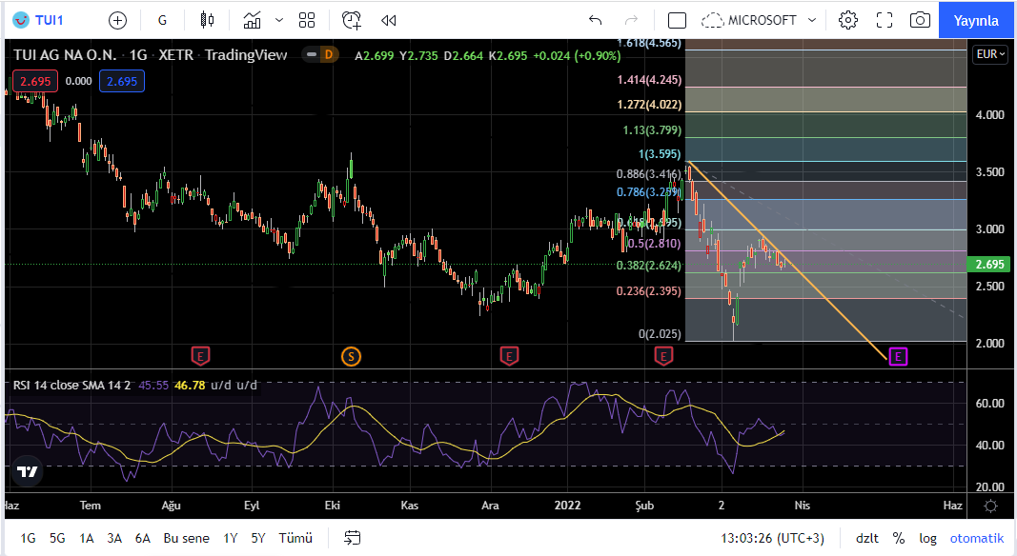The image size is (1017, 556).
Task: Toggle the D data status badge
Action: (329, 54)
